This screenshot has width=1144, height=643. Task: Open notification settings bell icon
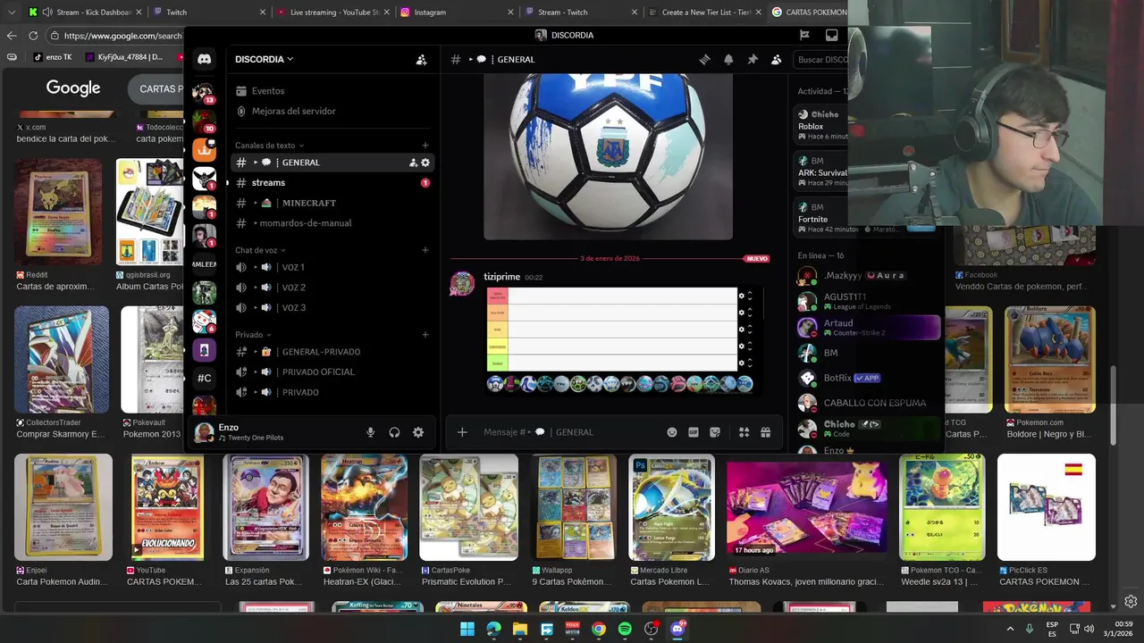tap(728, 60)
